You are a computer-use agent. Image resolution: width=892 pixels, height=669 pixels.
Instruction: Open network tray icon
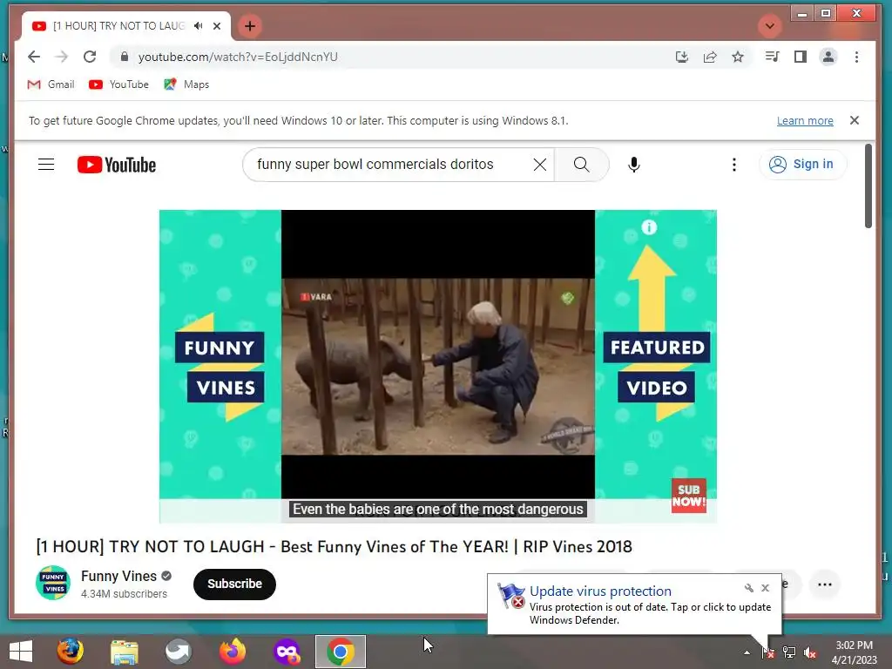point(789,652)
